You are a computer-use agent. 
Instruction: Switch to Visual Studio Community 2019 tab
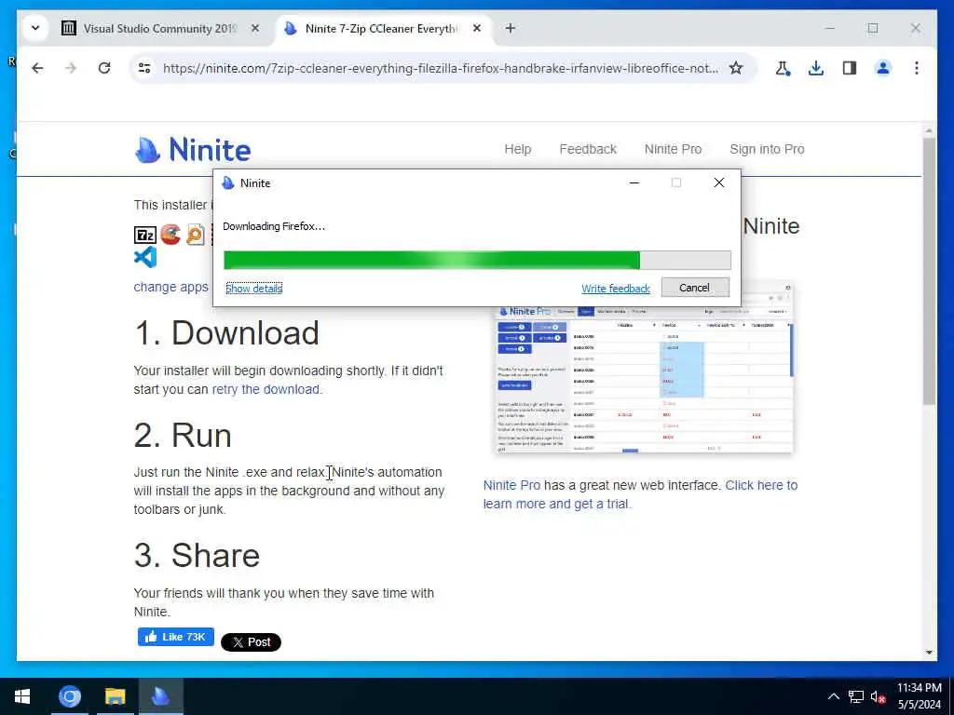159,28
